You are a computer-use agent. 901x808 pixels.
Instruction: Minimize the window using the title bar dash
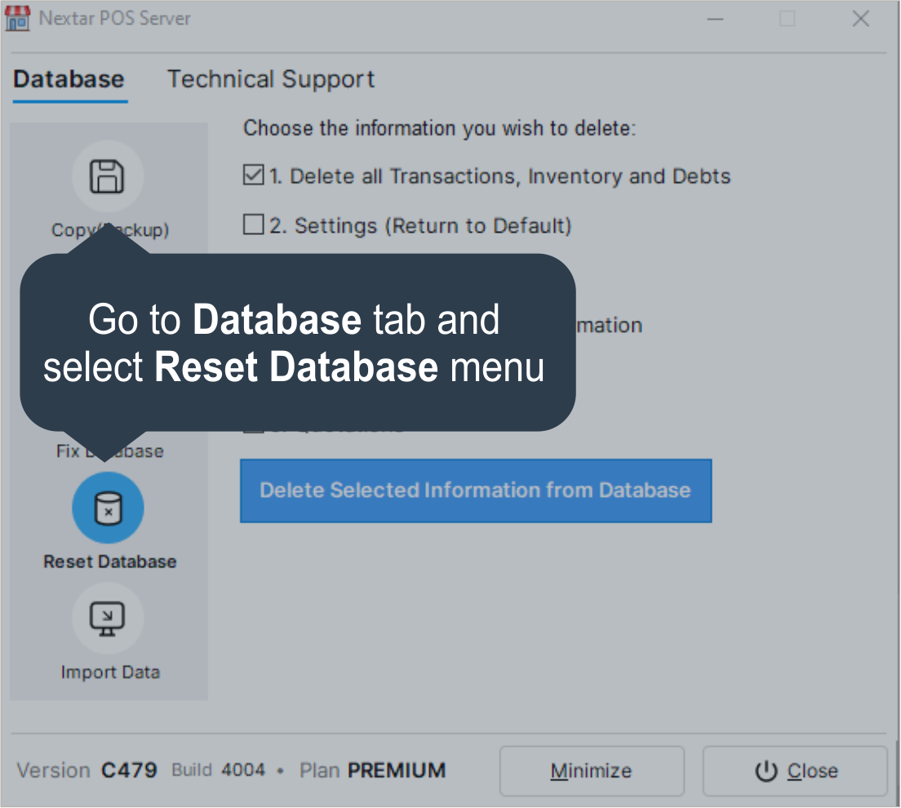(716, 19)
